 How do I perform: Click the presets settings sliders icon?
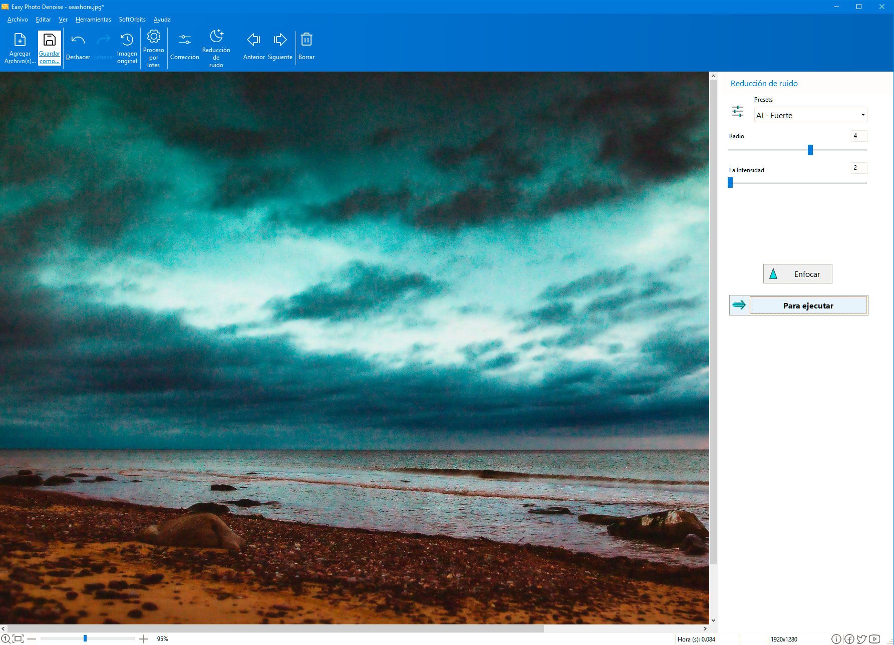737,112
